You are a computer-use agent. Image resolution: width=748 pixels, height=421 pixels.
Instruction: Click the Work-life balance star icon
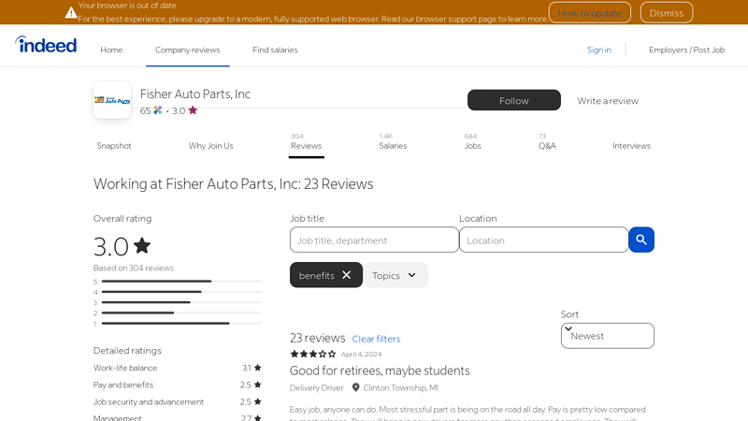(258, 368)
